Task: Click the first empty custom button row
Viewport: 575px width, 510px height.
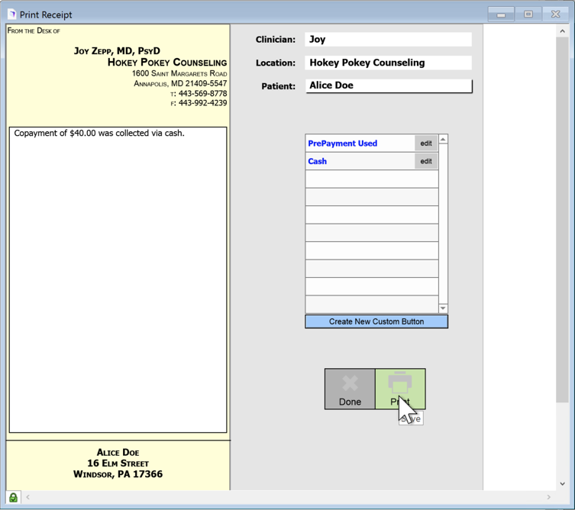Action: [x=371, y=179]
